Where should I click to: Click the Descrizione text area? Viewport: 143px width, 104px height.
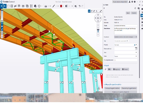126,31
